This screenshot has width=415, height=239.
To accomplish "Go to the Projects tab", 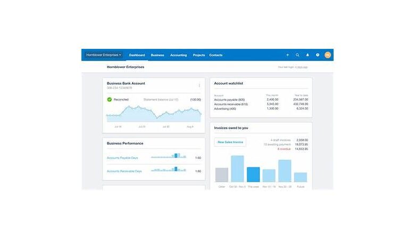I will tap(199, 55).
